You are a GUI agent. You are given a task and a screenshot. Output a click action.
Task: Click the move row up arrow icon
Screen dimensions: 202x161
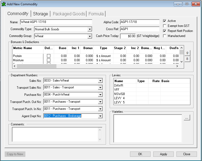click(x=187, y=53)
